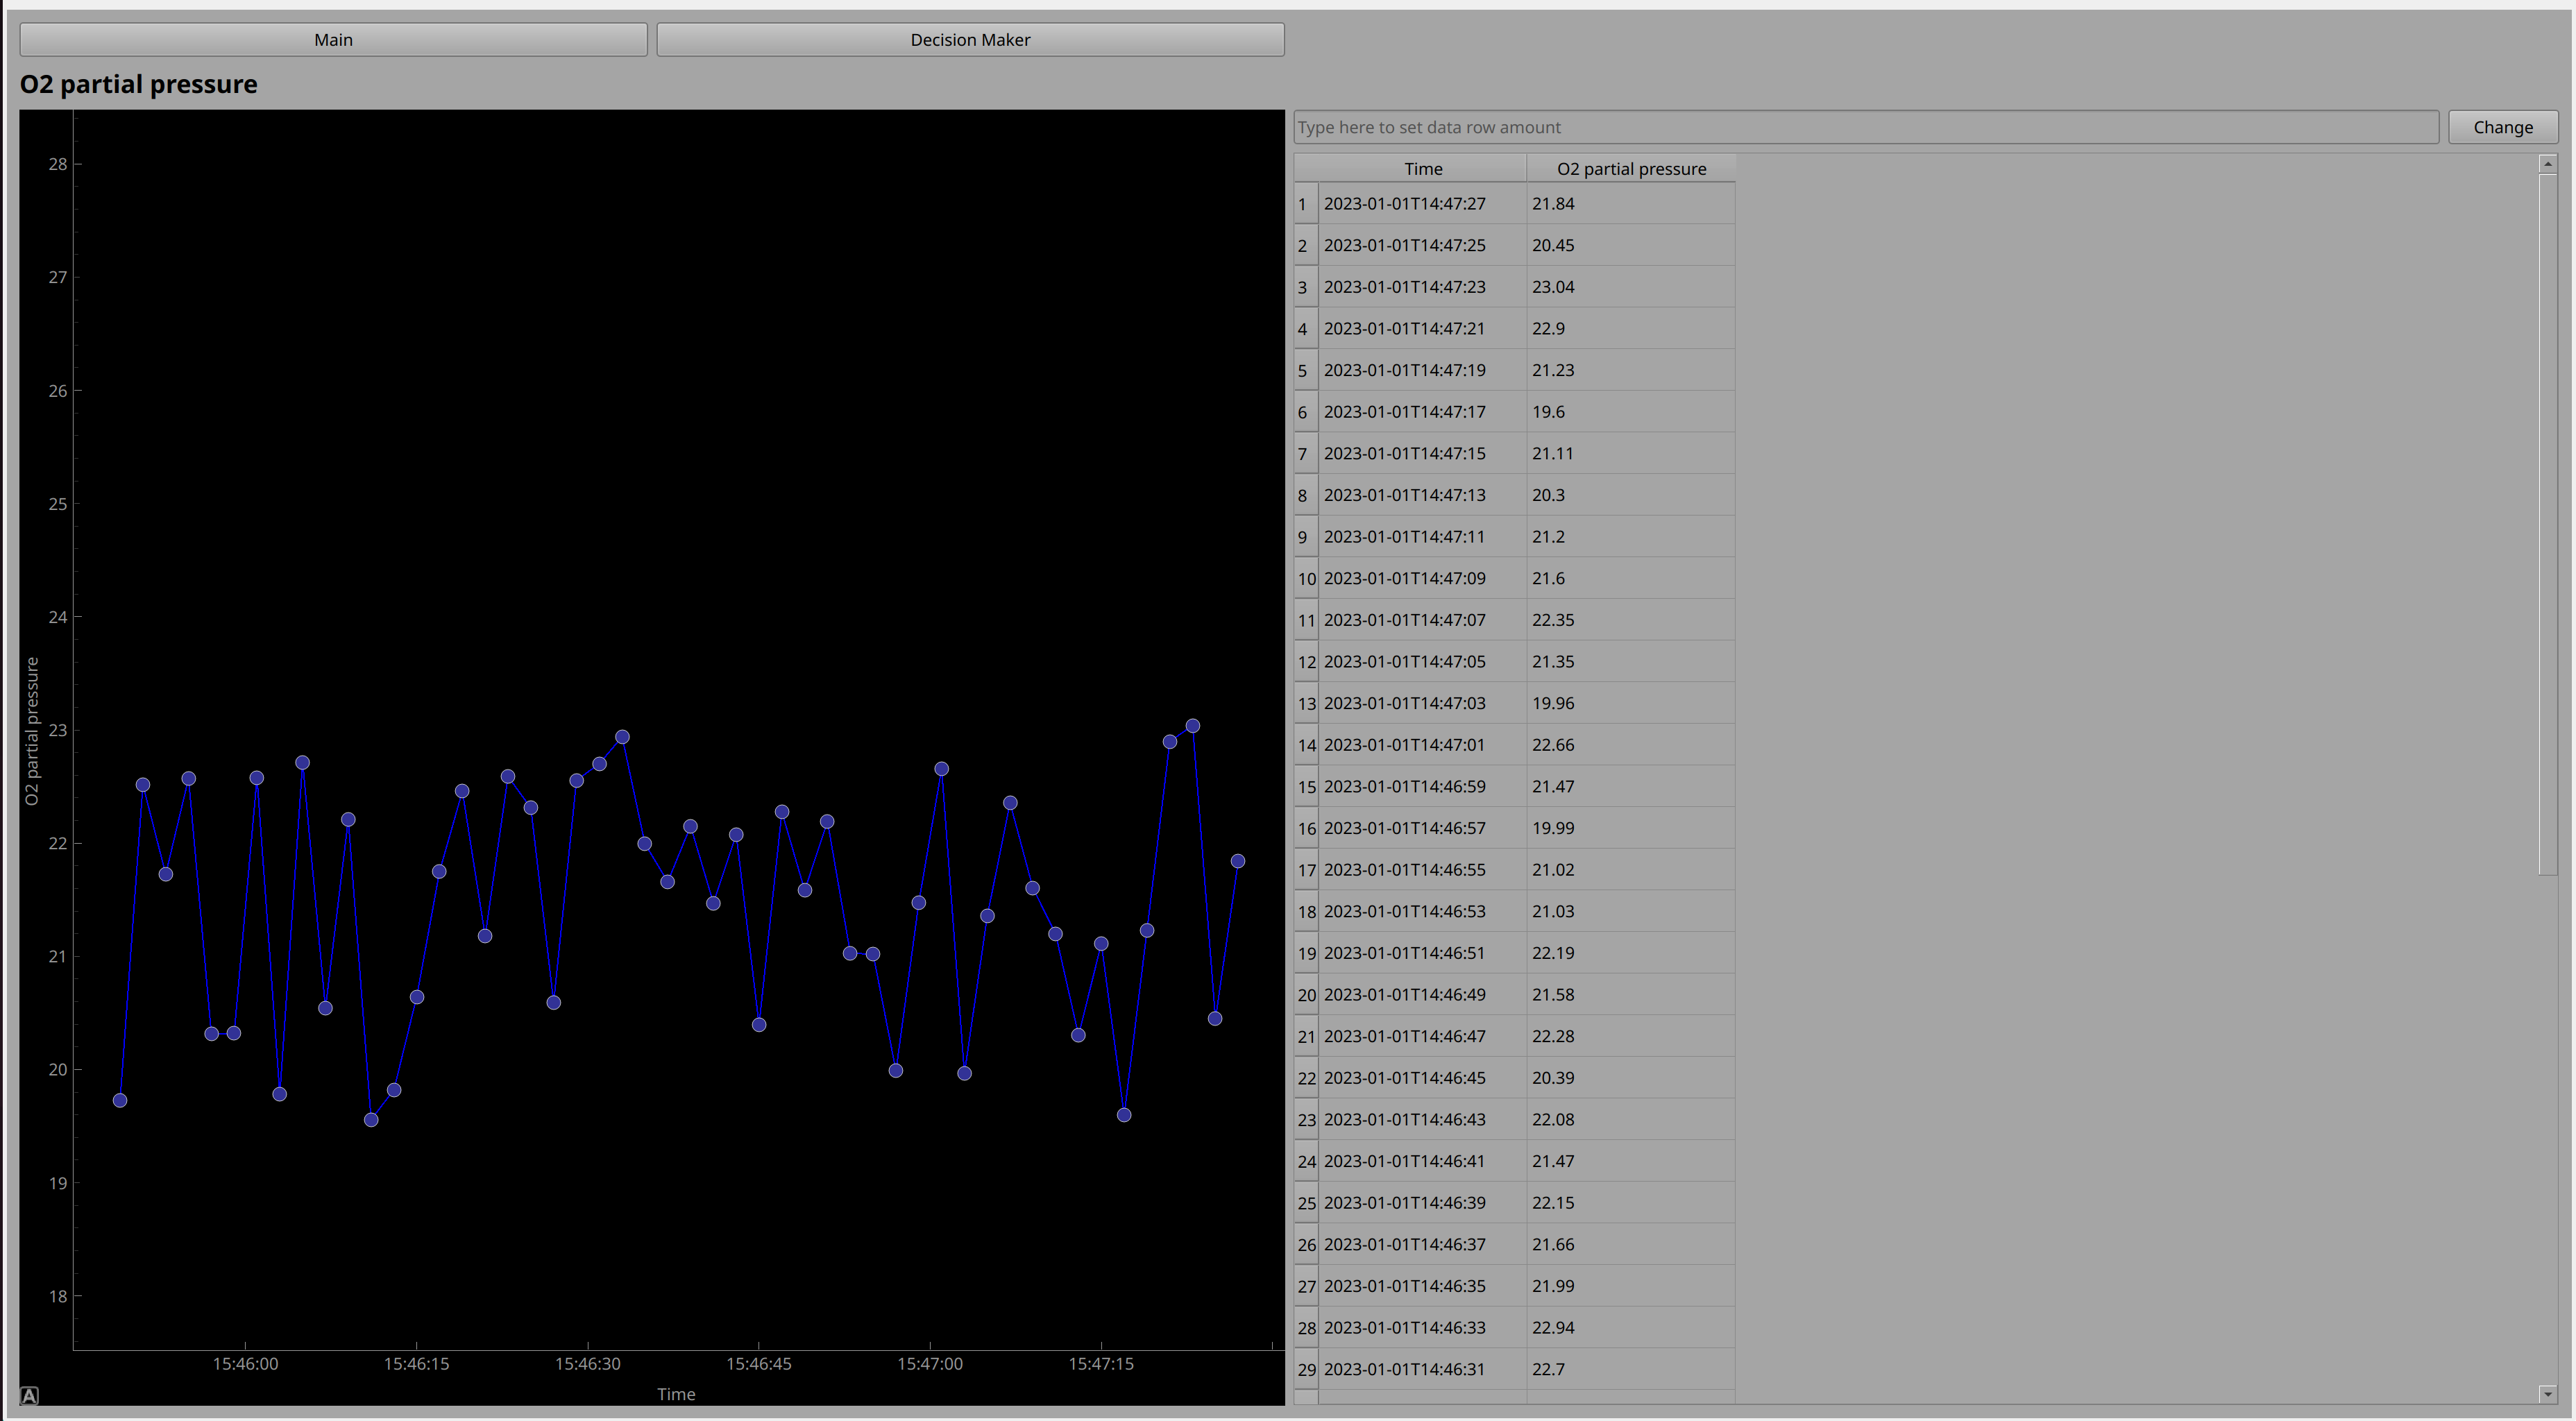This screenshot has width=2576, height=1421.
Task: Click the data row amount input field
Action: click(1860, 127)
